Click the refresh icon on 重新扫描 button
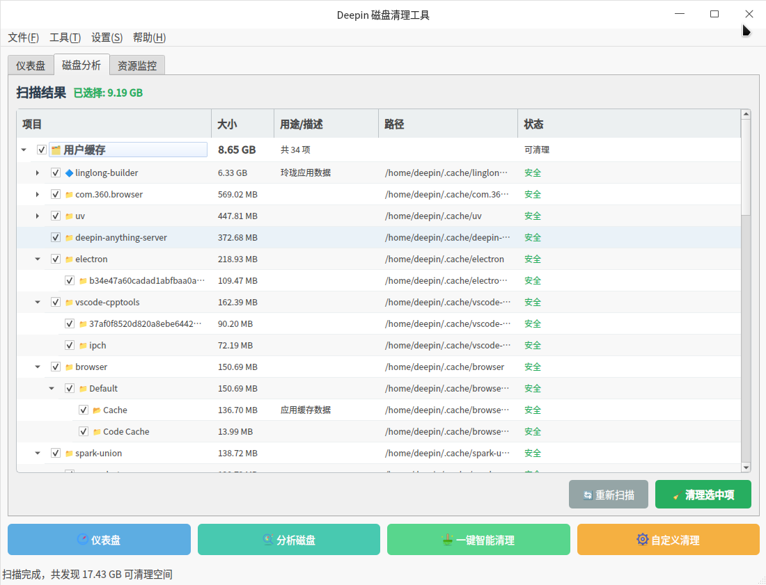The height and width of the screenshot is (585, 766). coord(587,495)
